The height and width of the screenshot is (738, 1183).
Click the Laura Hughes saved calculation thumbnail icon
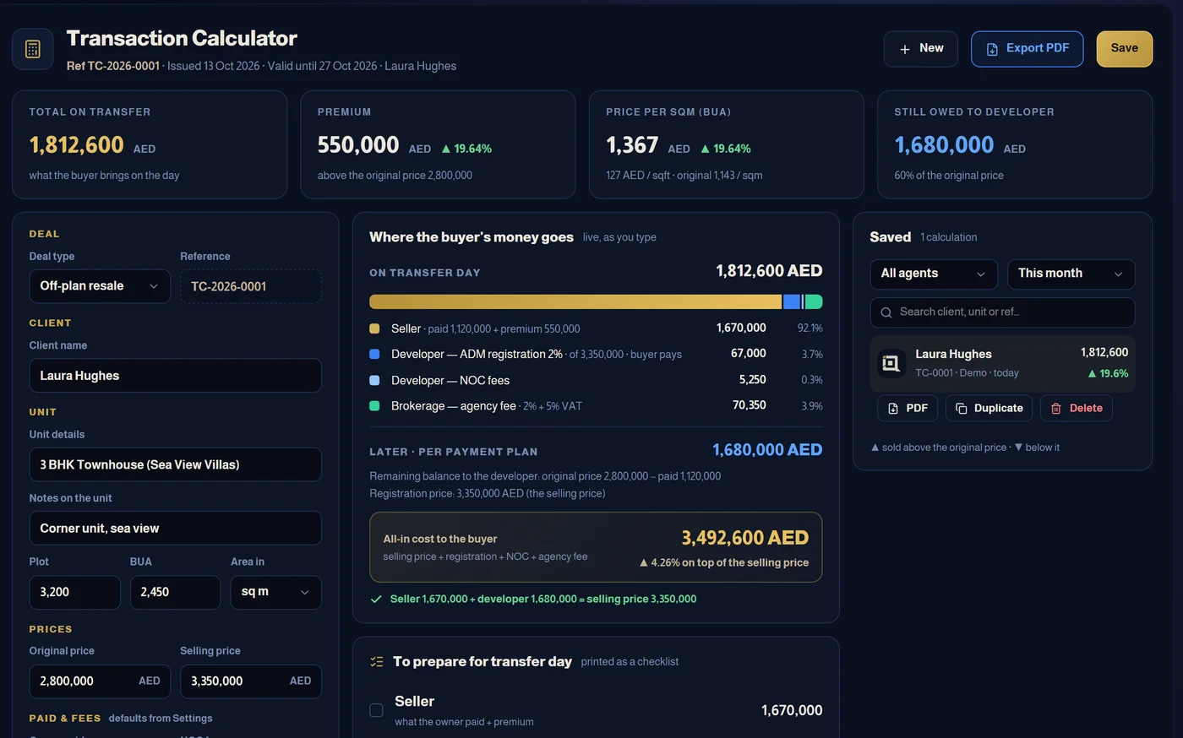(x=891, y=363)
